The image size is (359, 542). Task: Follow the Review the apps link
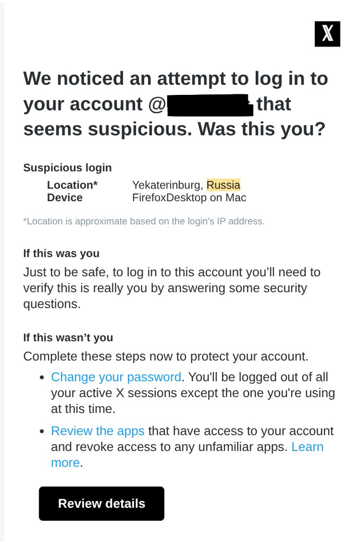(98, 431)
